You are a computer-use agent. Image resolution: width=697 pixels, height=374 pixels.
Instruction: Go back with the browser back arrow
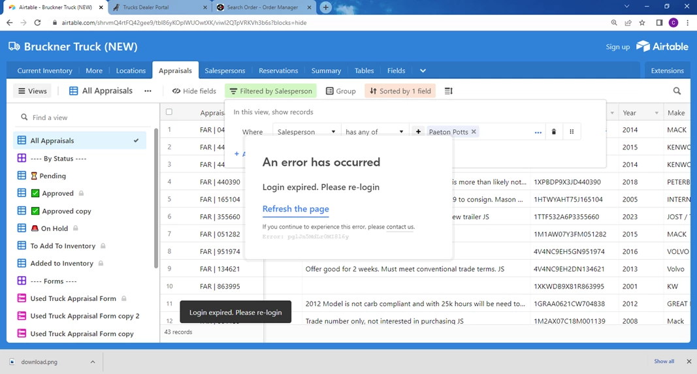[x=10, y=23]
